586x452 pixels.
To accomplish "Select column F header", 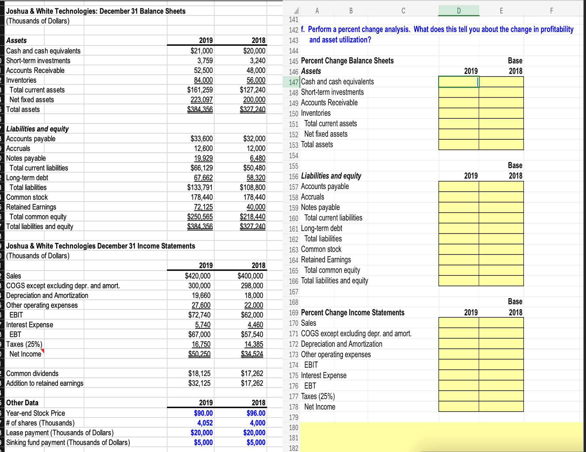I will (x=551, y=11).
